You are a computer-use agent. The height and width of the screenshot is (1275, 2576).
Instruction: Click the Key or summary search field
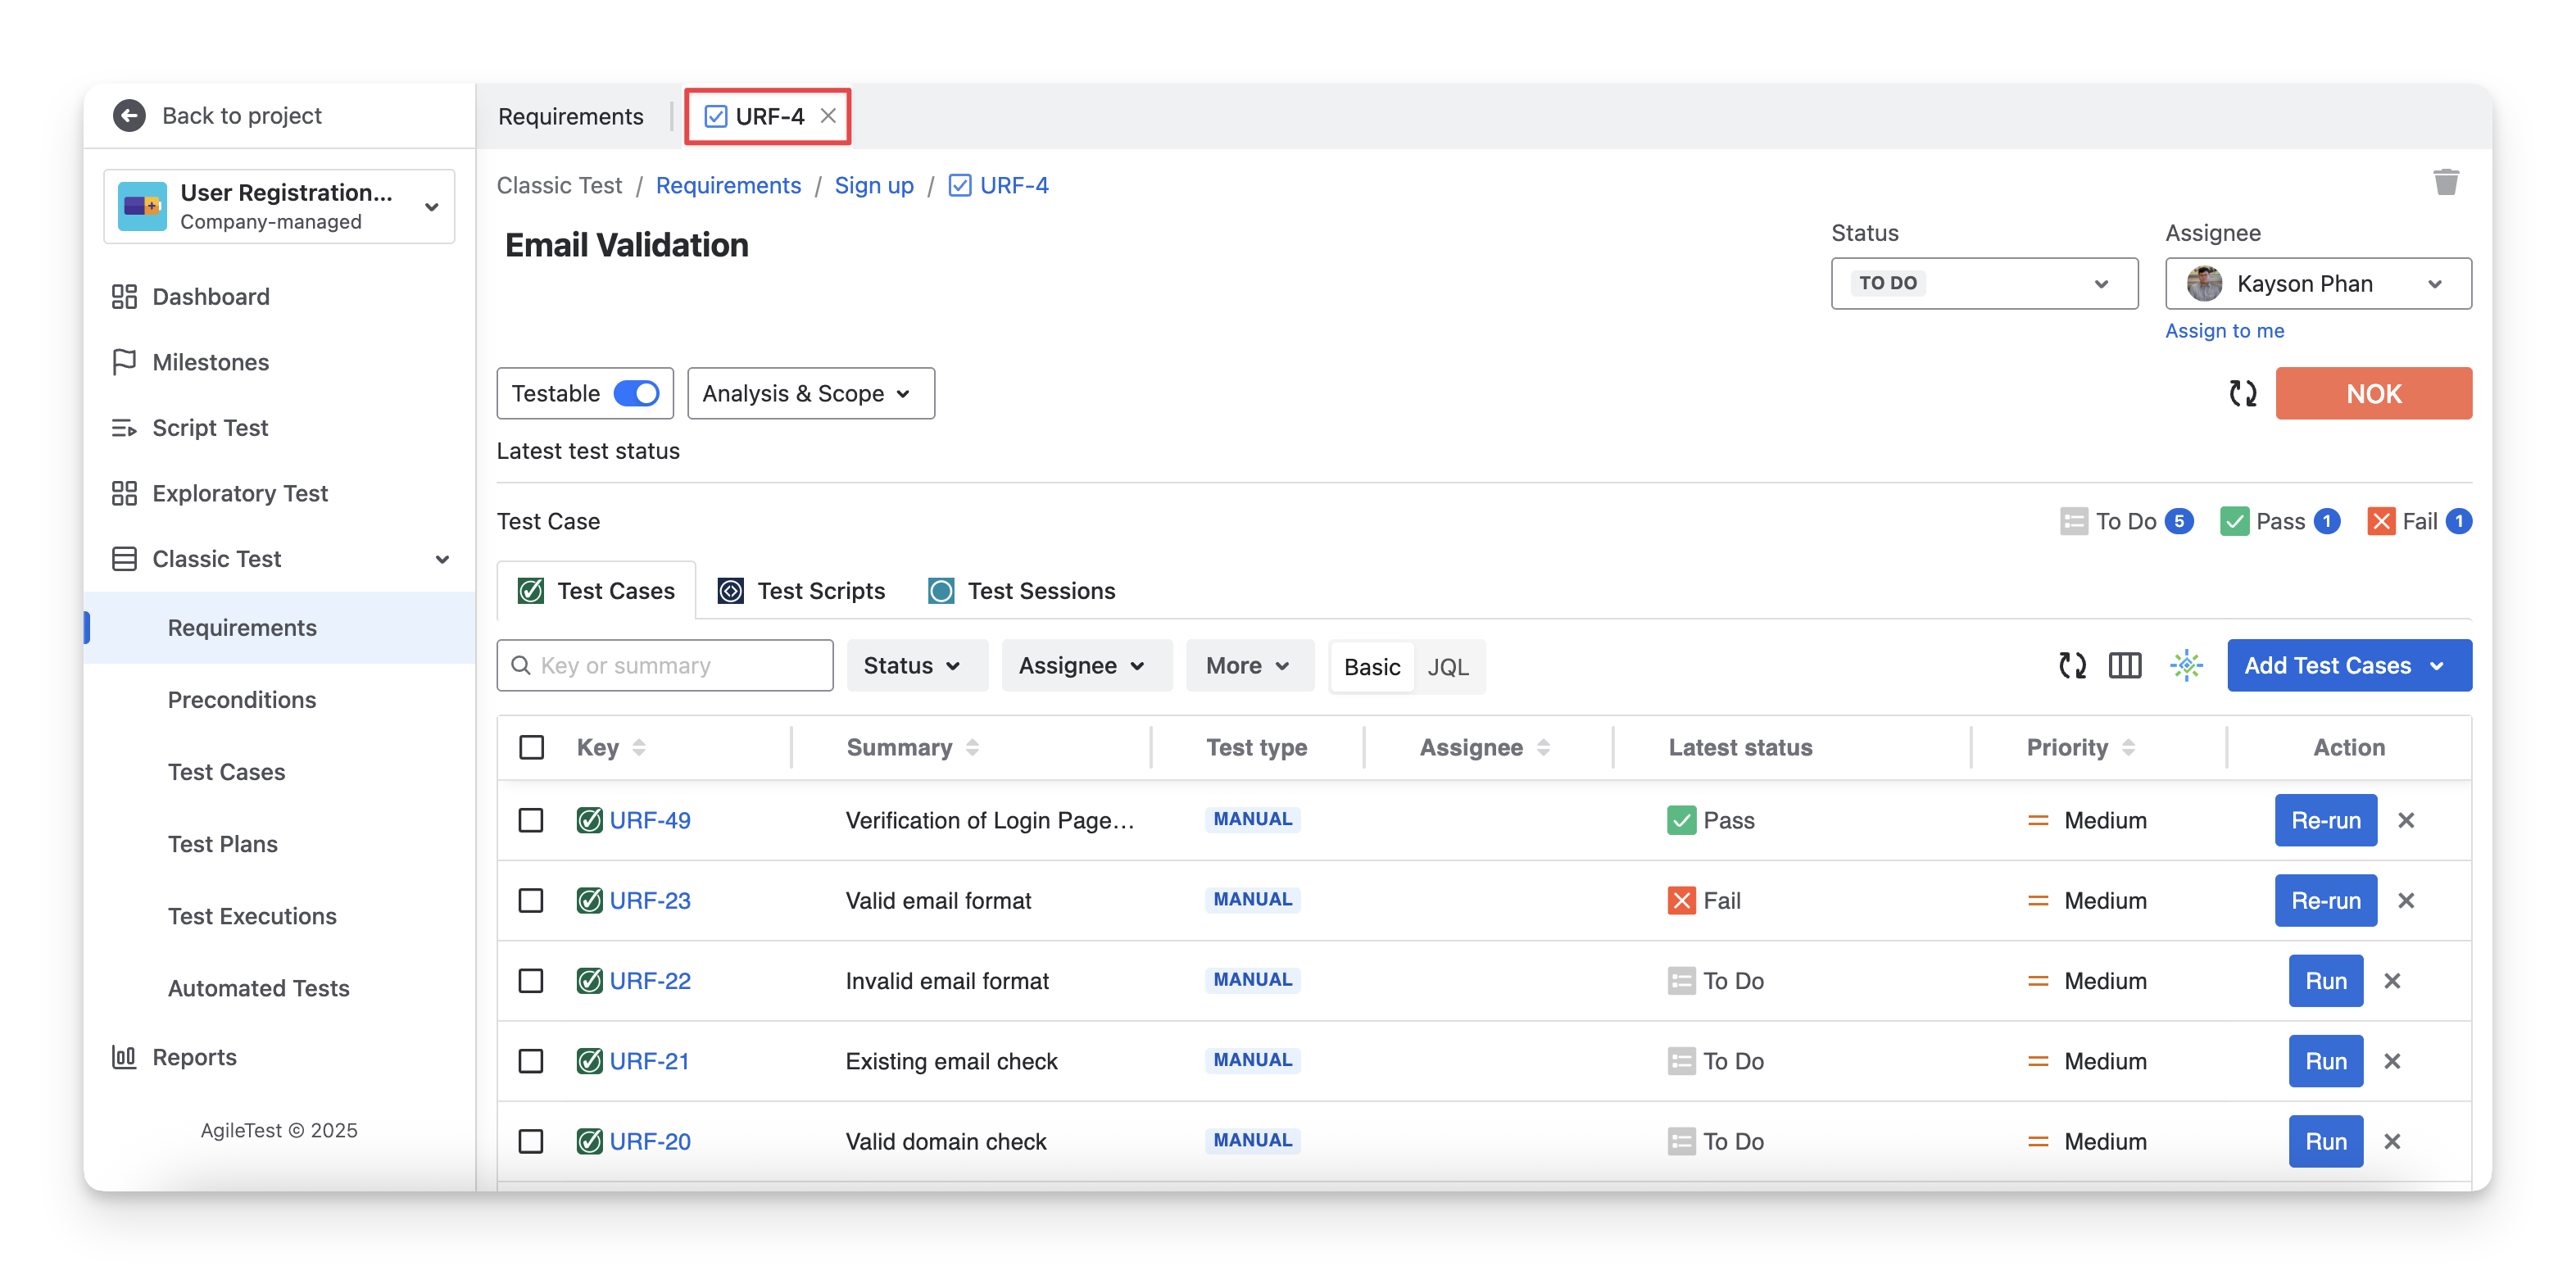665,665
